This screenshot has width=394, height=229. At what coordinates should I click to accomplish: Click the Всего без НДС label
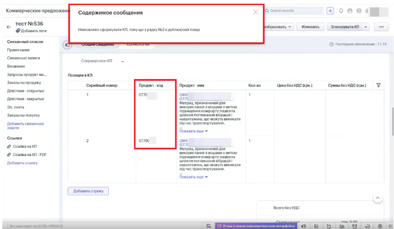click(286, 208)
